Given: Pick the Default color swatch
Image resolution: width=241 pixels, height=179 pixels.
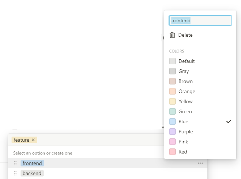Looking at the screenshot, I should tap(172, 61).
